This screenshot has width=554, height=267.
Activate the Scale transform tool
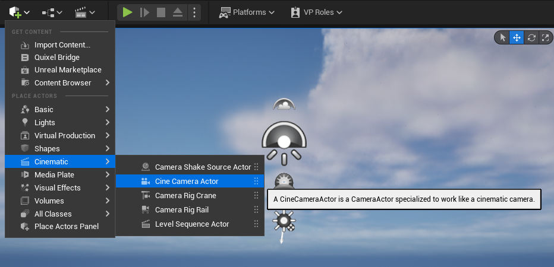[x=546, y=37]
